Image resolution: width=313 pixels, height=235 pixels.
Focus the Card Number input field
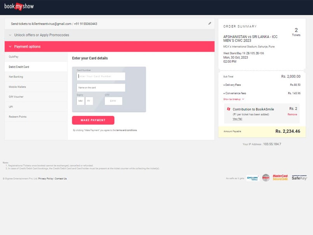(x=101, y=76)
